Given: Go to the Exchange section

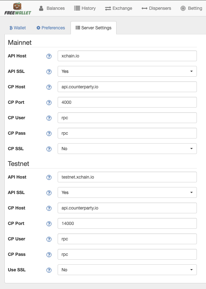Looking at the screenshot, I should coord(118,8).
